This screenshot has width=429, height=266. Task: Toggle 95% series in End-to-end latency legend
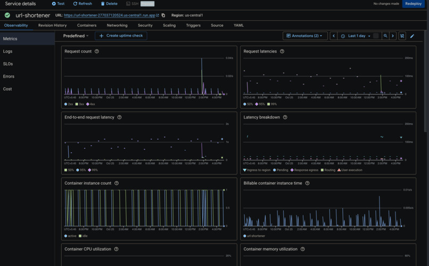pos(81,170)
